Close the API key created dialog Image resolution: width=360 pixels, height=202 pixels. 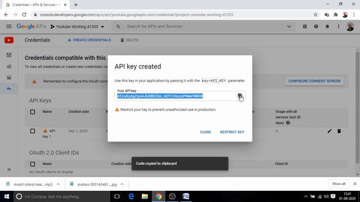(x=205, y=132)
